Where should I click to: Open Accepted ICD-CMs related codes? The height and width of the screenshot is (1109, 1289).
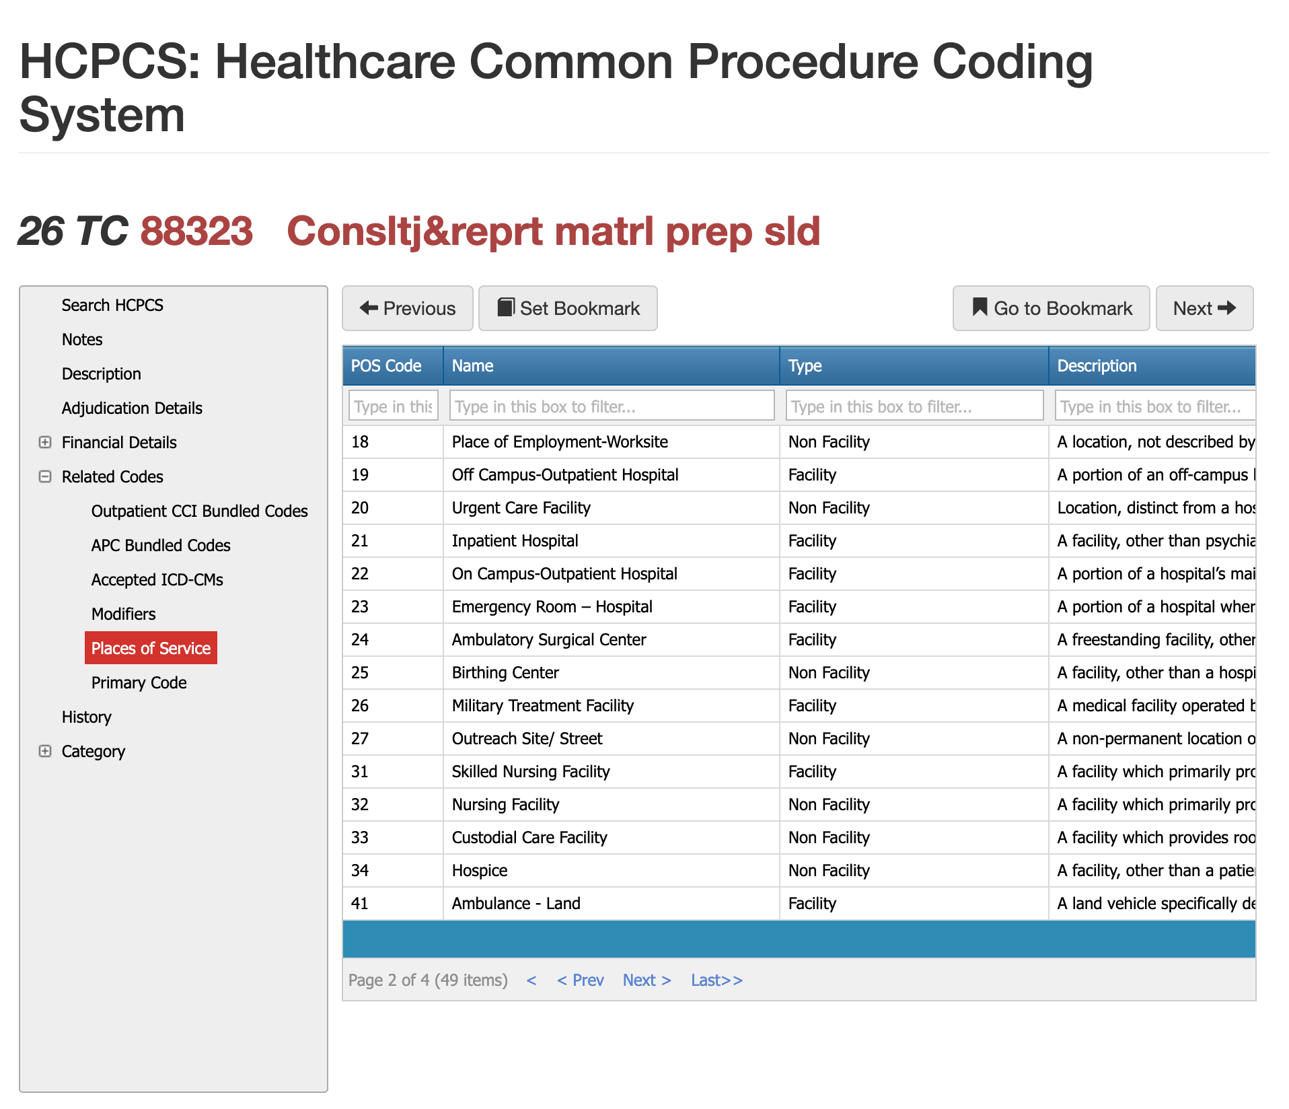157,579
